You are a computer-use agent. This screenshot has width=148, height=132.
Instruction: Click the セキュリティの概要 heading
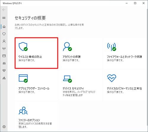click(30, 18)
